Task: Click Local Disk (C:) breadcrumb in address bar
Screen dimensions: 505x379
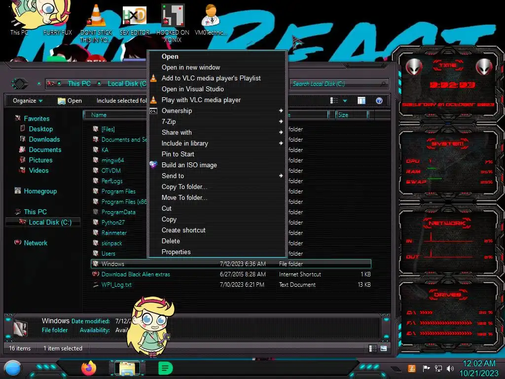Action: tap(127, 83)
